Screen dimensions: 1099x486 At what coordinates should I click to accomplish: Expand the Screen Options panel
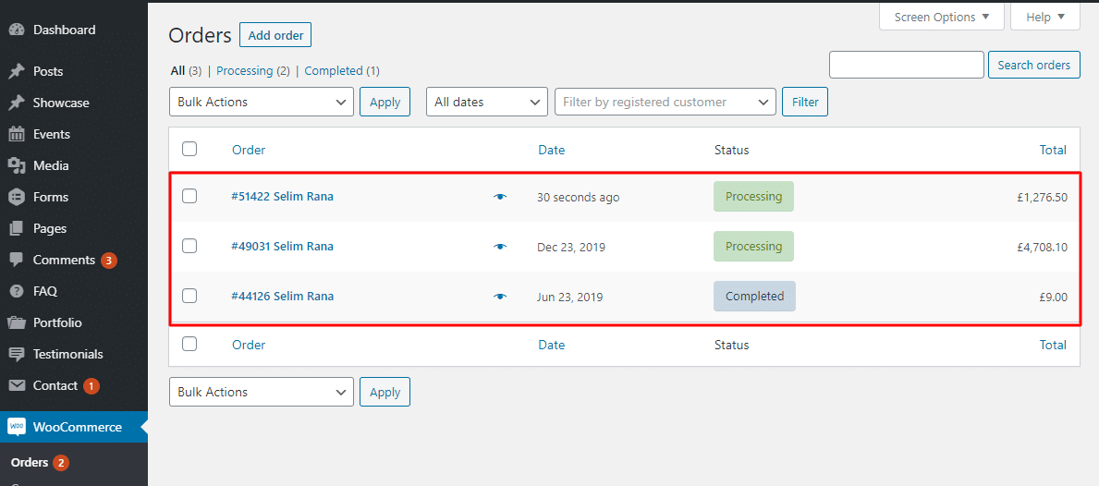click(940, 17)
